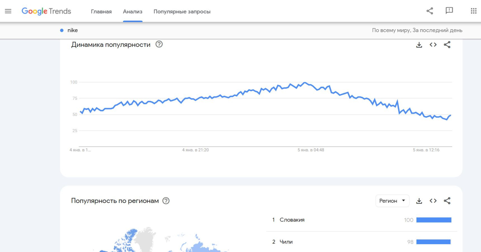Embed the regions popularity widget
This screenshot has width=481, height=252.
pos(433,201)
